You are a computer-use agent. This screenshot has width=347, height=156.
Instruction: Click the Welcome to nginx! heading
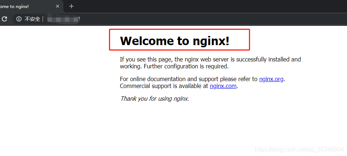[175, 41]
